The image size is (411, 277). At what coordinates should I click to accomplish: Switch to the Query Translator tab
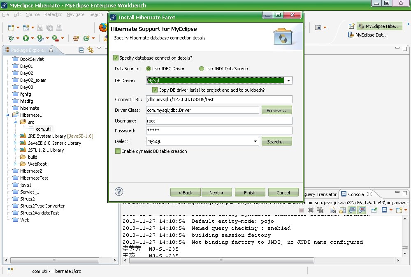320,194
